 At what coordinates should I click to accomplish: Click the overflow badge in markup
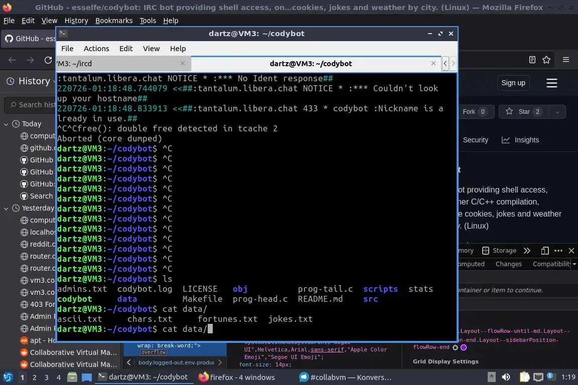pyautogui.click(x=154, y=352)
